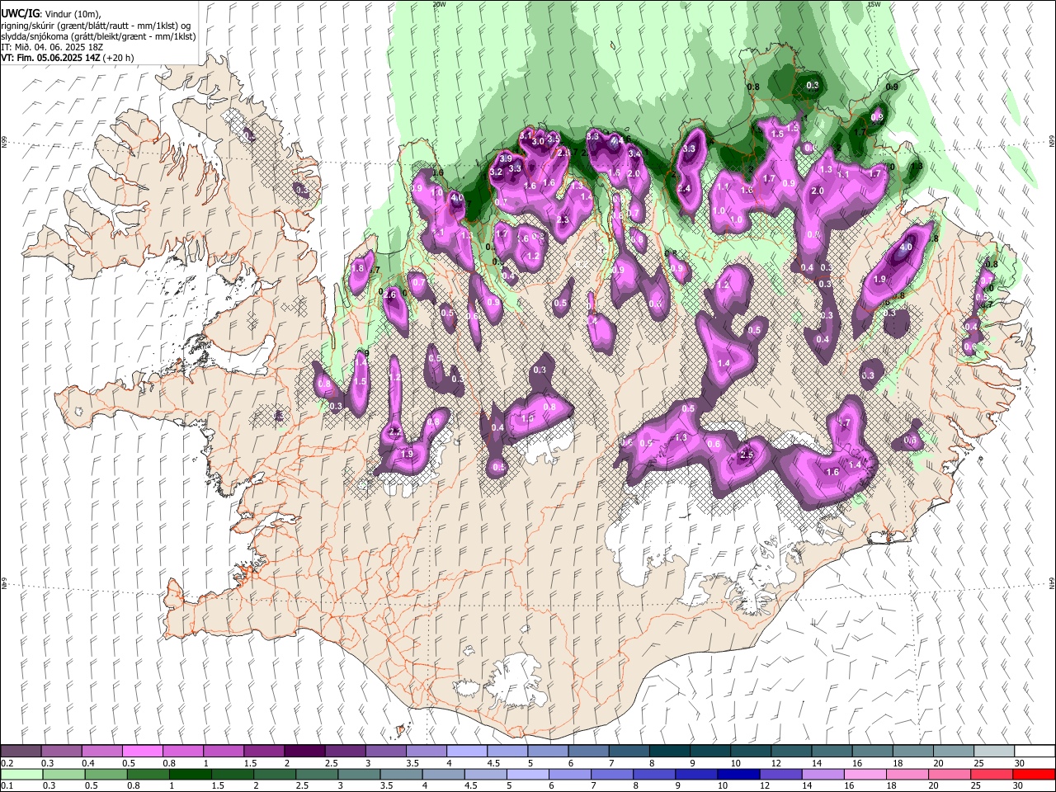Click the 8–9 royal blue rain swatch
The height and width of the screenshot is (792, 1056).
tap(653, 774)
